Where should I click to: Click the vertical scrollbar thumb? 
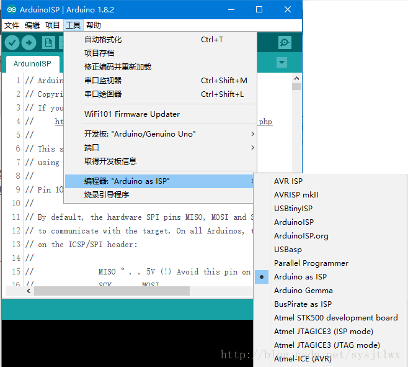pos(296,86)
